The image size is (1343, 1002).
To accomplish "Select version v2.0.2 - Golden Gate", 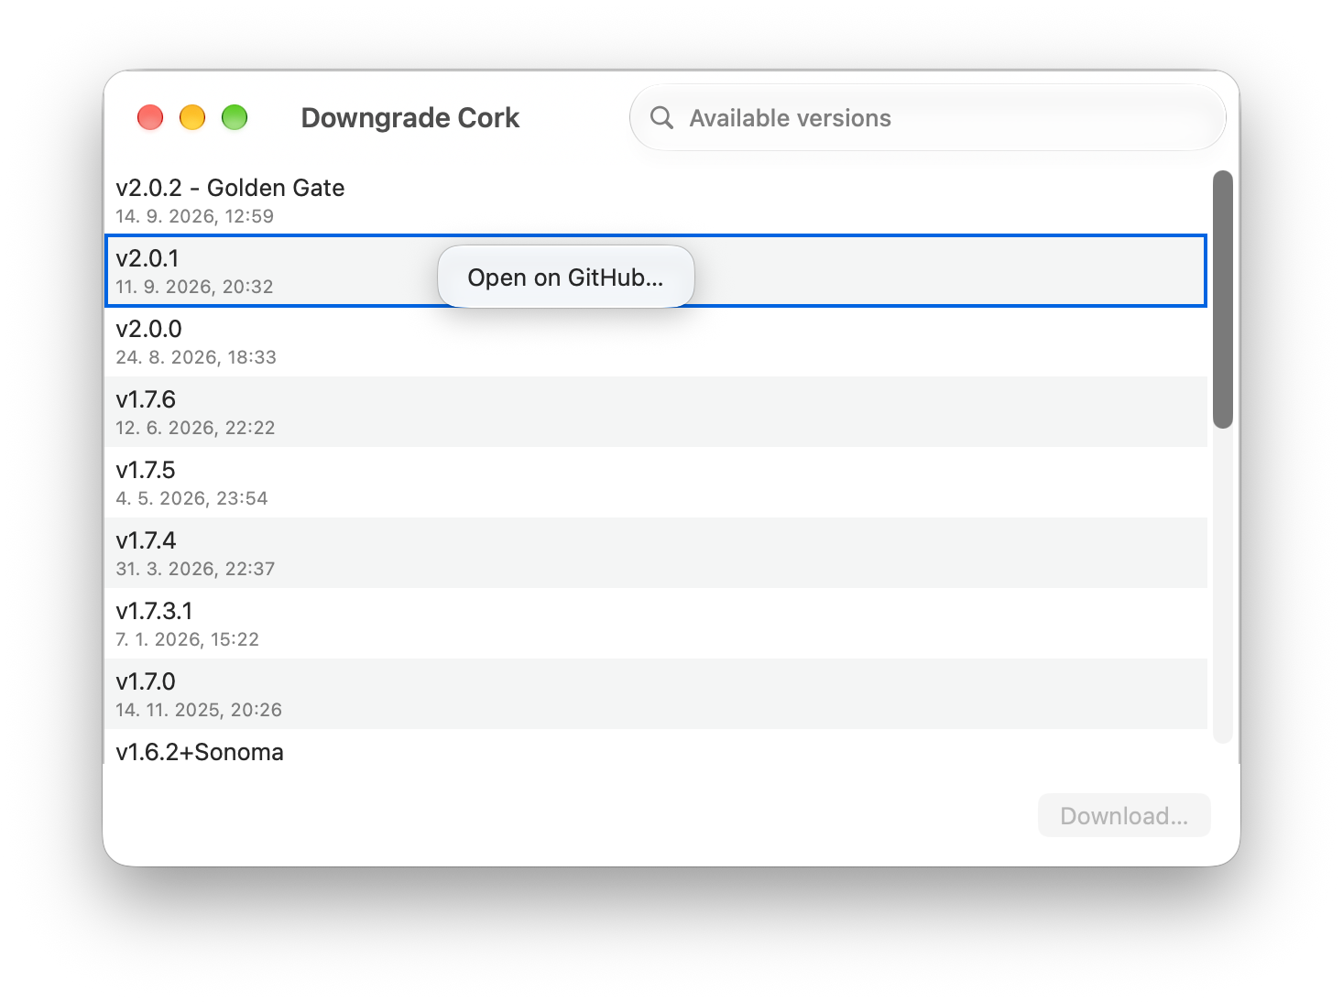I will coord(656,201).
